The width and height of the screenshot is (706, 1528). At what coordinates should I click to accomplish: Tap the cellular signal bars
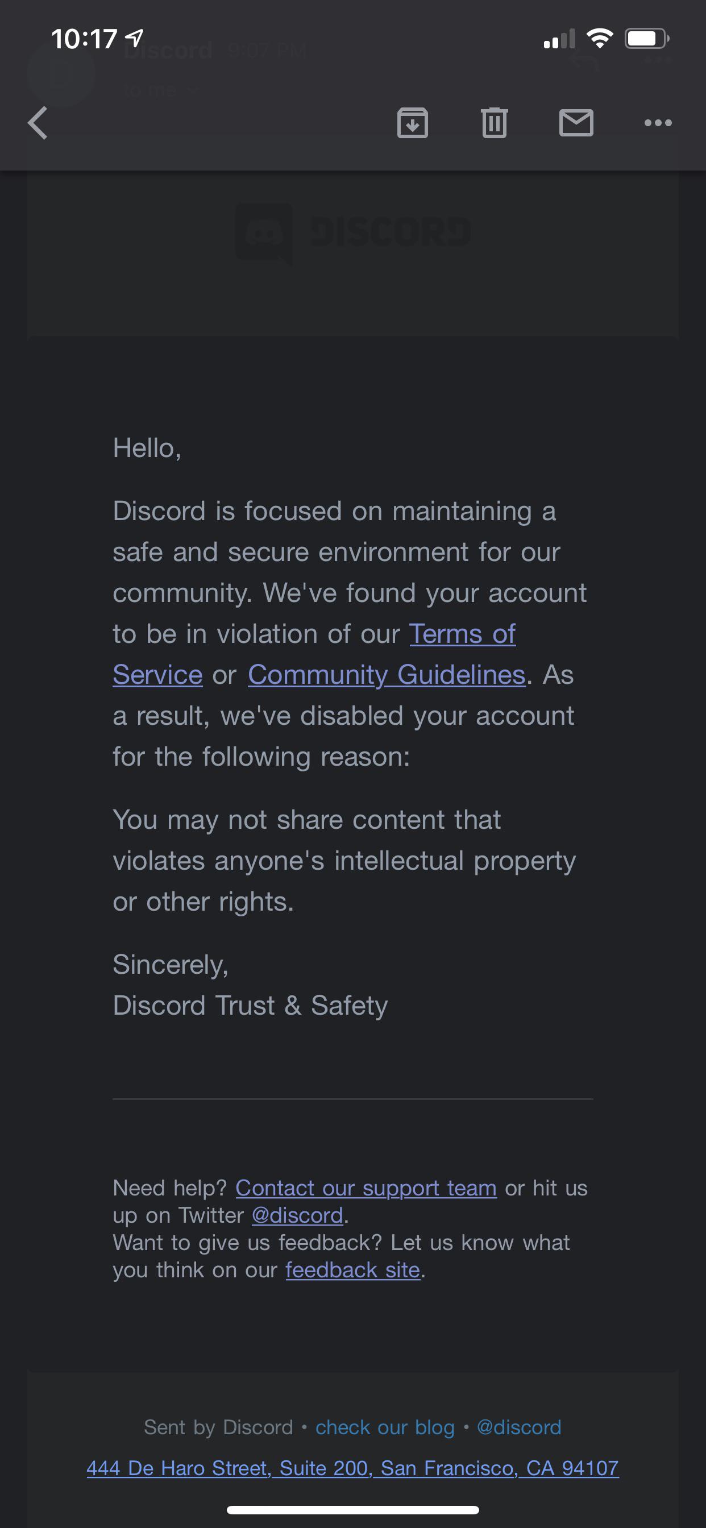[559, 39]
